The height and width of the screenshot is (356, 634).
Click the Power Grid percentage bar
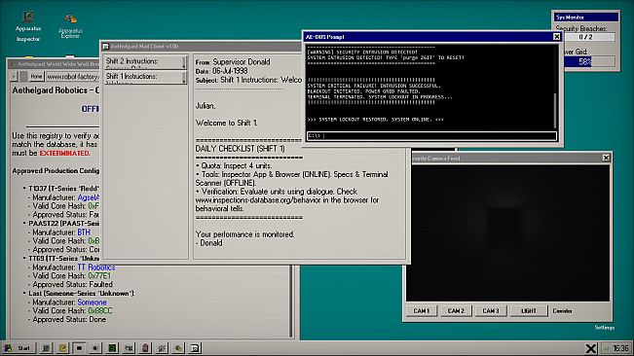pos(589,61)
